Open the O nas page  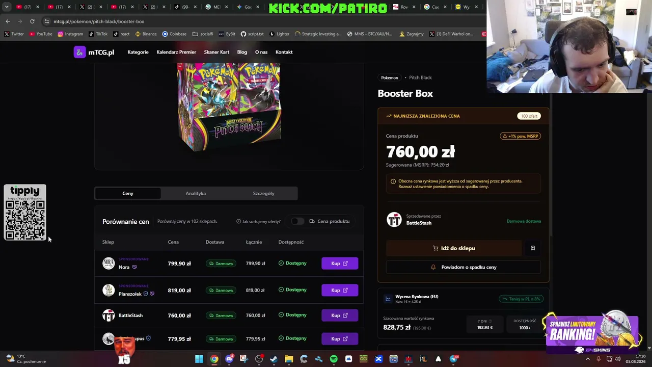pyautogui.click(x=261, y=52)
